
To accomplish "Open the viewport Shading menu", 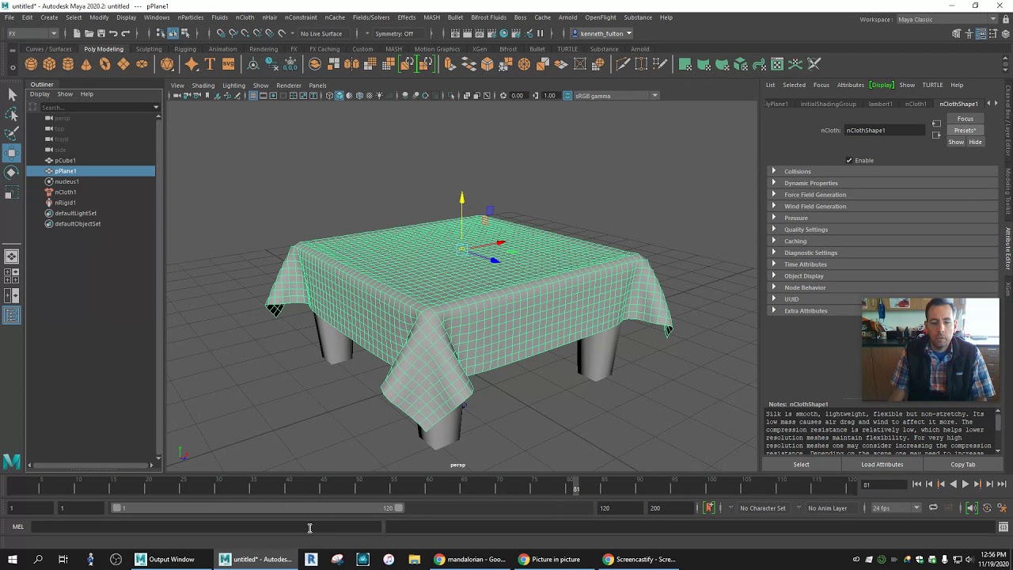I will click(x=203, y=85).
